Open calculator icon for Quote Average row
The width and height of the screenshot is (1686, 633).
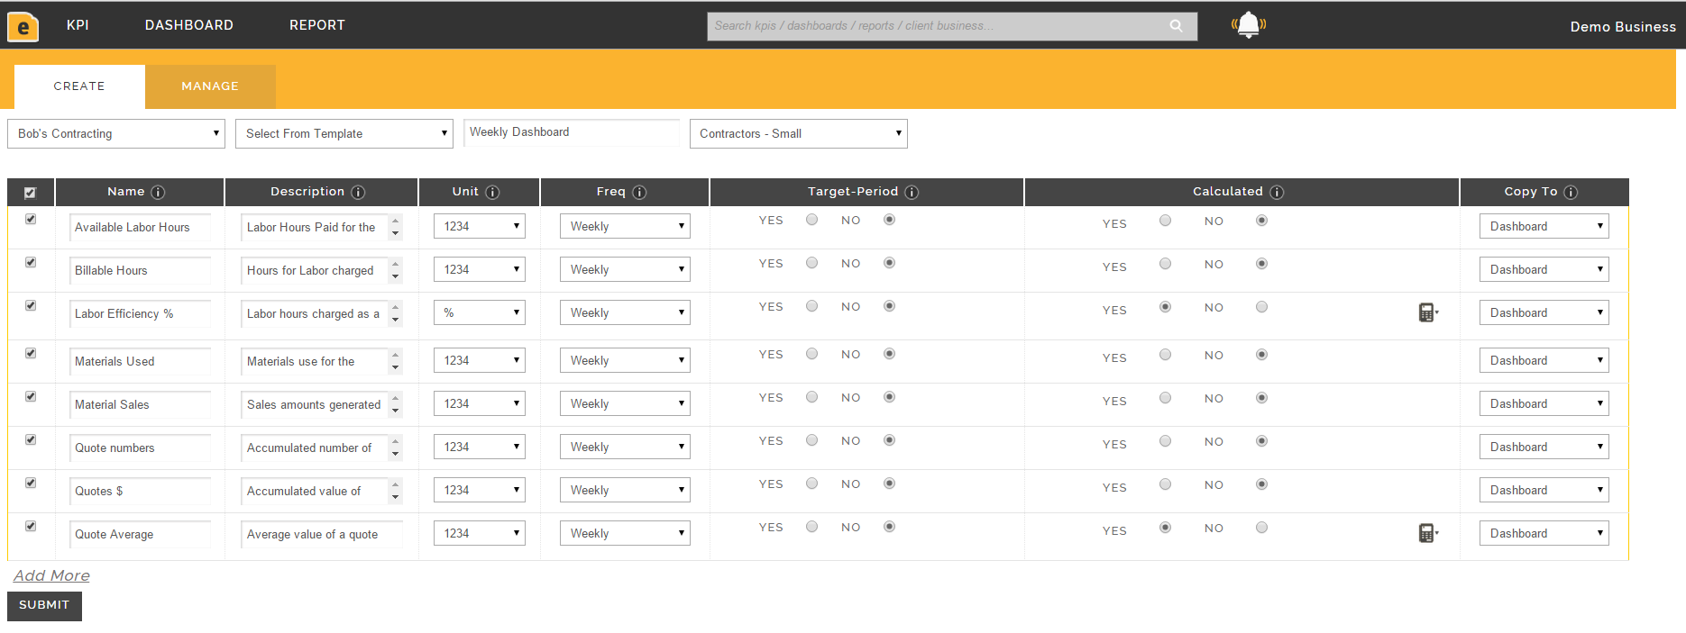(1426, 533)
